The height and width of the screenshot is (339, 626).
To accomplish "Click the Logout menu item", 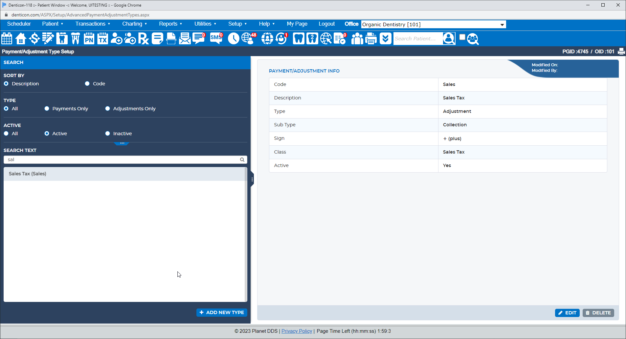I will tap(326, 24).
